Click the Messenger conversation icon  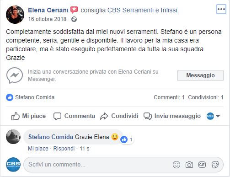(x=15, y=75)
